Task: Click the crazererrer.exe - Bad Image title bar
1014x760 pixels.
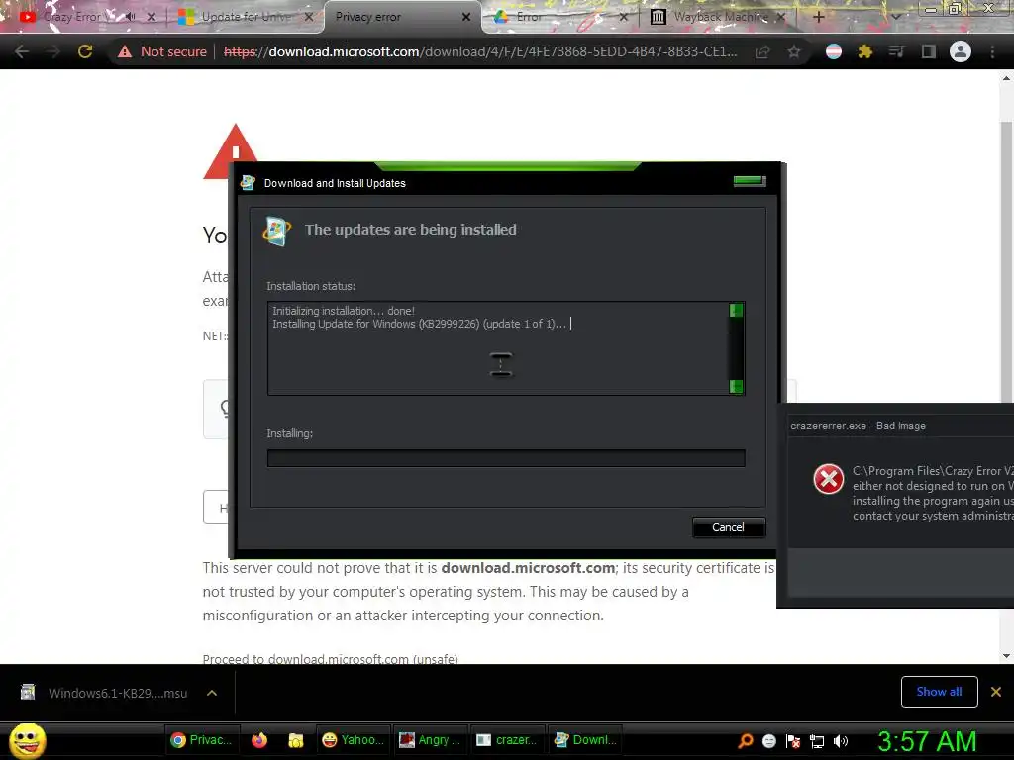Action: point(899,426)
